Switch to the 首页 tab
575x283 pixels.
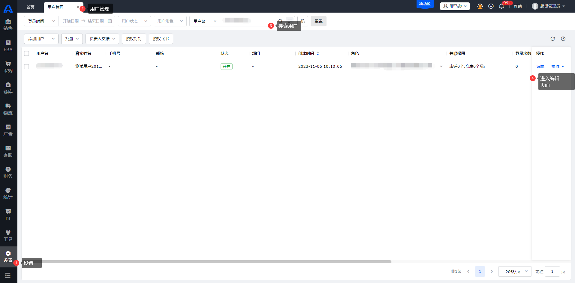[x=30, y=7]
